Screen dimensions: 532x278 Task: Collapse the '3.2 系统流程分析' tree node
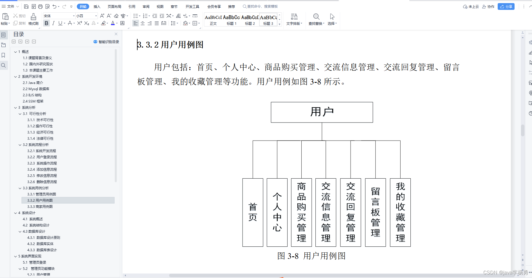coord(20,145)
